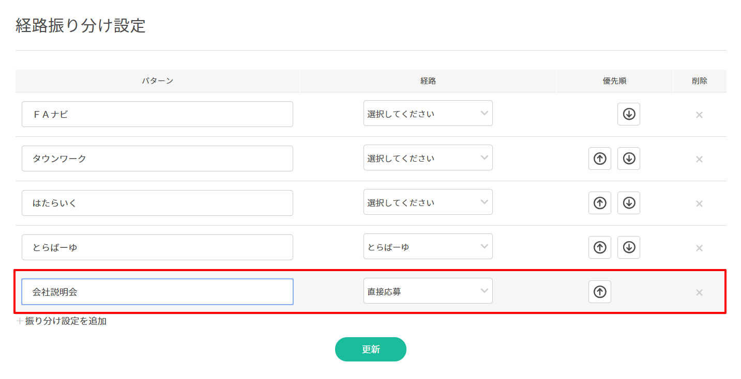Viewport: 741px width, 379px height.
Task: Move タウンワーク row down in priority
Action: (x=628, y=159)
